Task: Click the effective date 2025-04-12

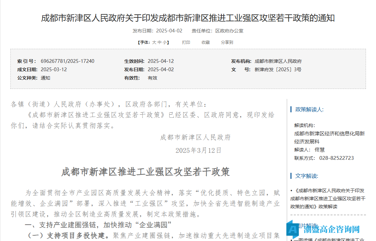Action: tap(161, 61)
